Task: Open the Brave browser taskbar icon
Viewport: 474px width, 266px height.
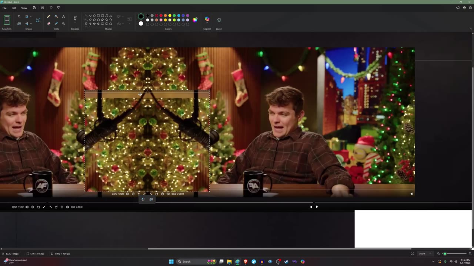Action: tap(246, 262)
